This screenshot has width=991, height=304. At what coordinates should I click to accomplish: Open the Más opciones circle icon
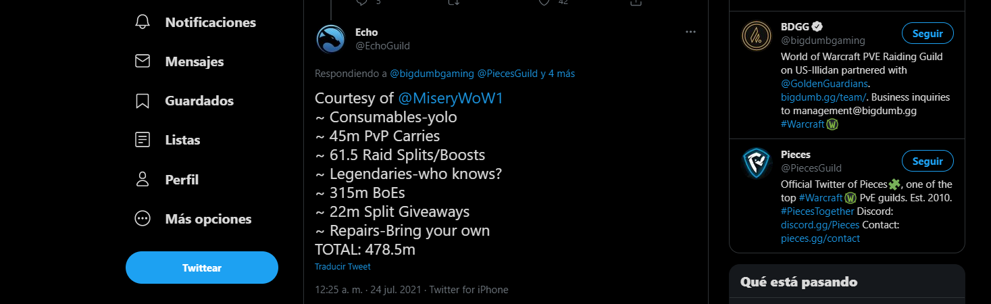pos(143,219)
